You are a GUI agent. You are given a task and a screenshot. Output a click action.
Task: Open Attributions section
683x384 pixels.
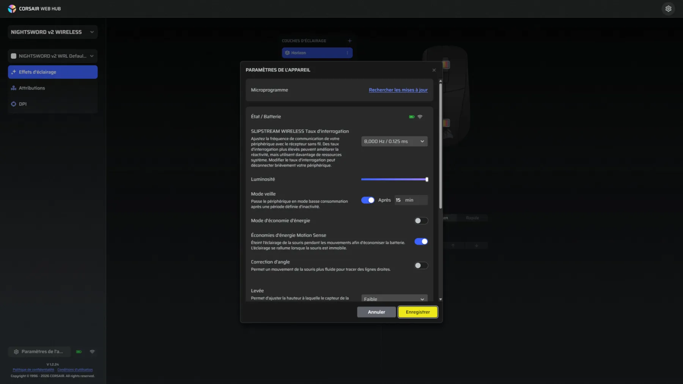[53, 88]
